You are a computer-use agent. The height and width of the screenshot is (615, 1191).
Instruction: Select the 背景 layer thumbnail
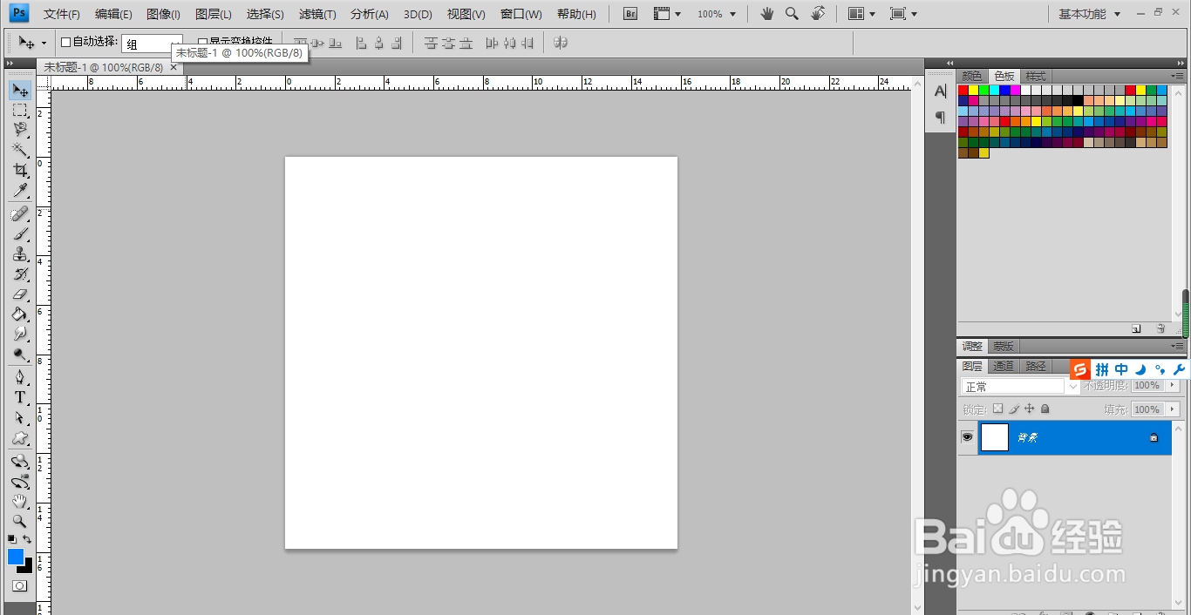[x=994, y=437]
